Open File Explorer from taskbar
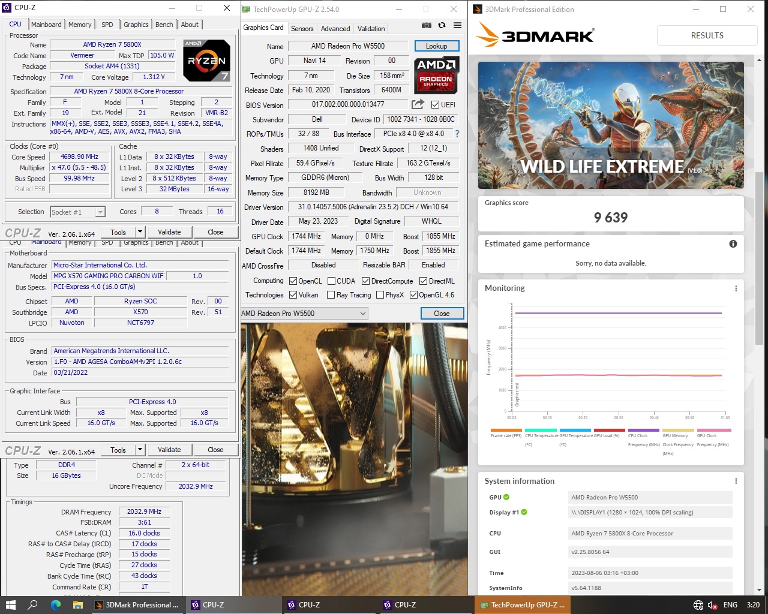 click(78, 604)
